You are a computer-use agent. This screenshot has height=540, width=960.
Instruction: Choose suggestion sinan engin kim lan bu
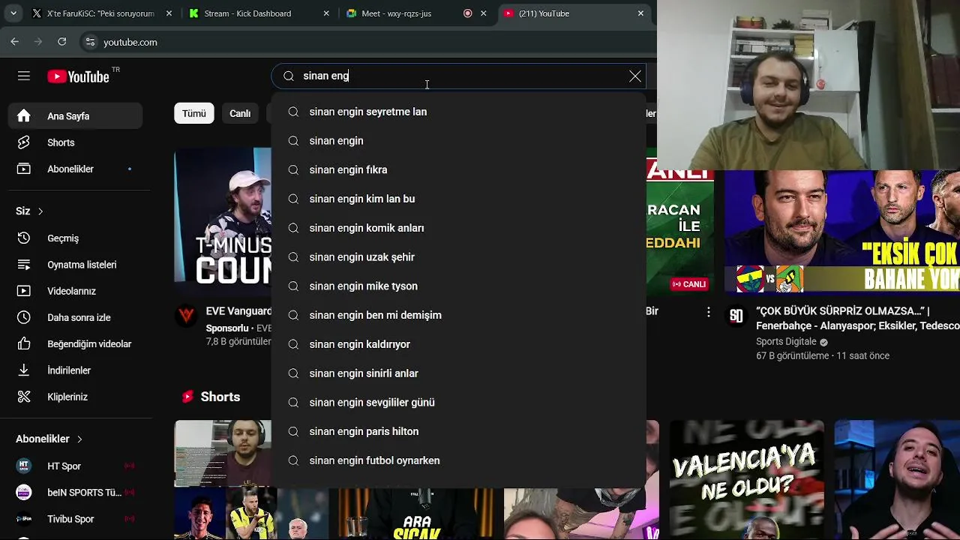(x=458, y=199)
